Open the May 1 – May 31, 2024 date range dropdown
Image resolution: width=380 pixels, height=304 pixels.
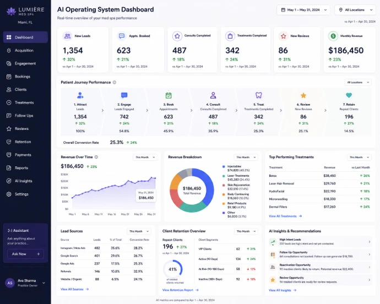click(303, 10)
